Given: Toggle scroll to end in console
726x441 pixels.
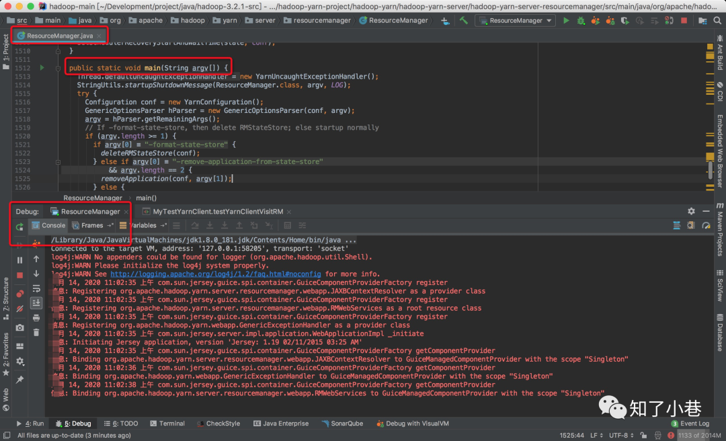Looking at the screenshot, I should point(36,303).
